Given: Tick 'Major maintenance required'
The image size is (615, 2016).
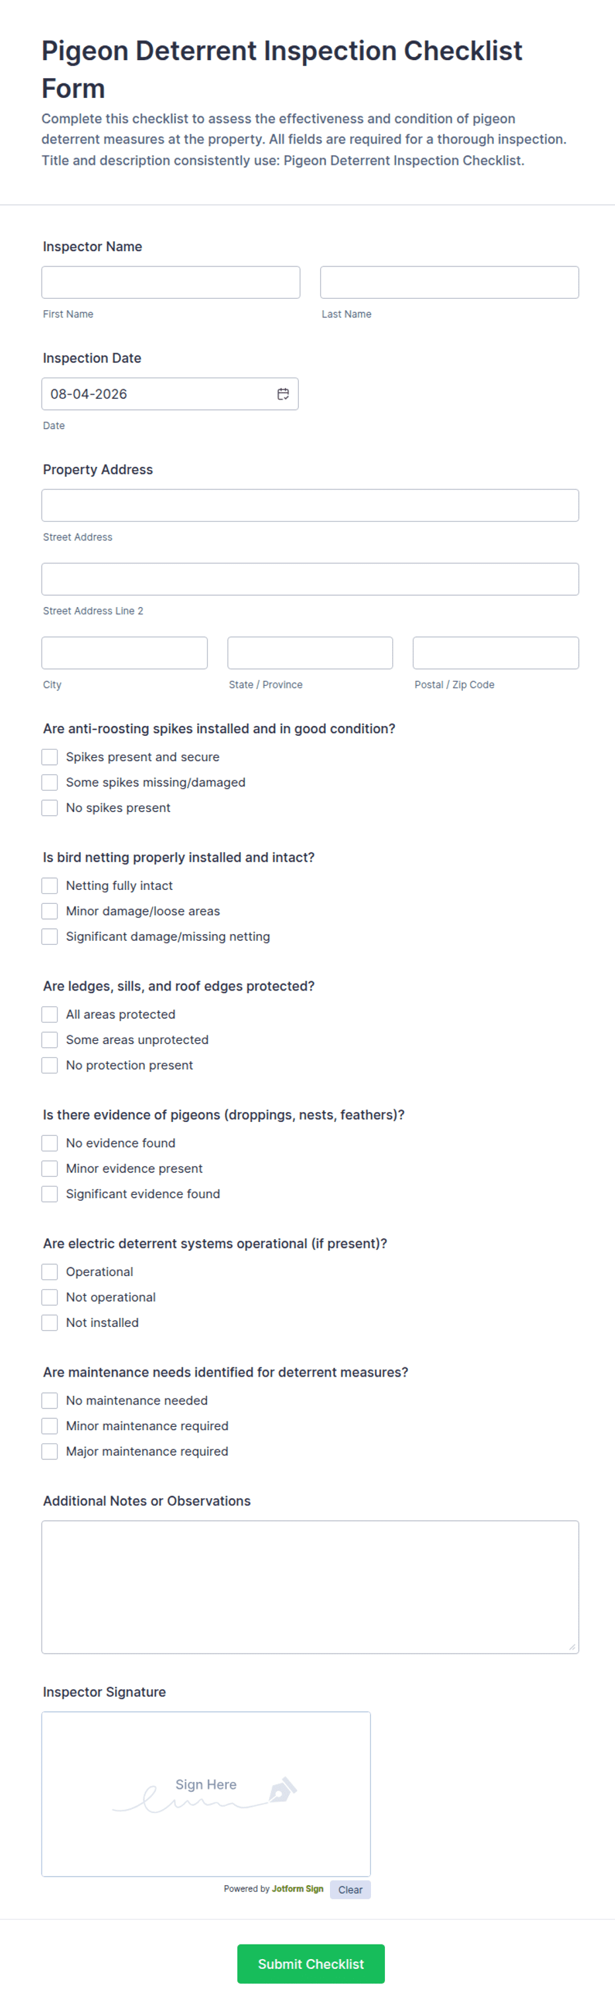Looking at the screenshot, I should pyautogui.click(x=50, y=1451).
